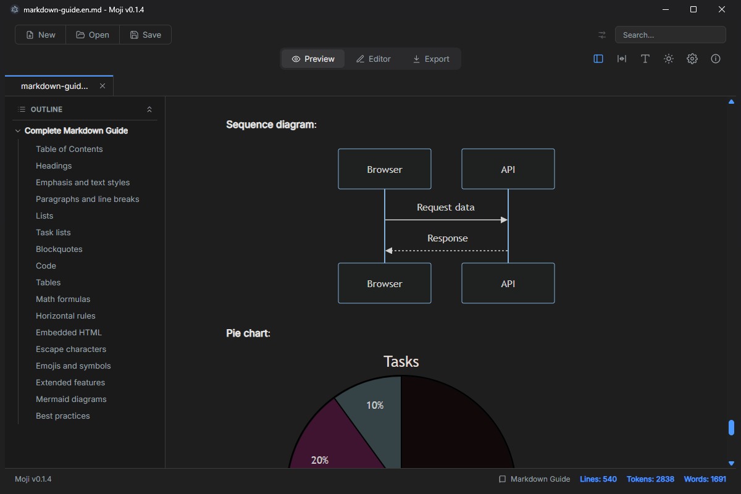The width and height of the screenshot is (741, 494).
Task: Go to Escape characters in outline
Action: (71, 349)
